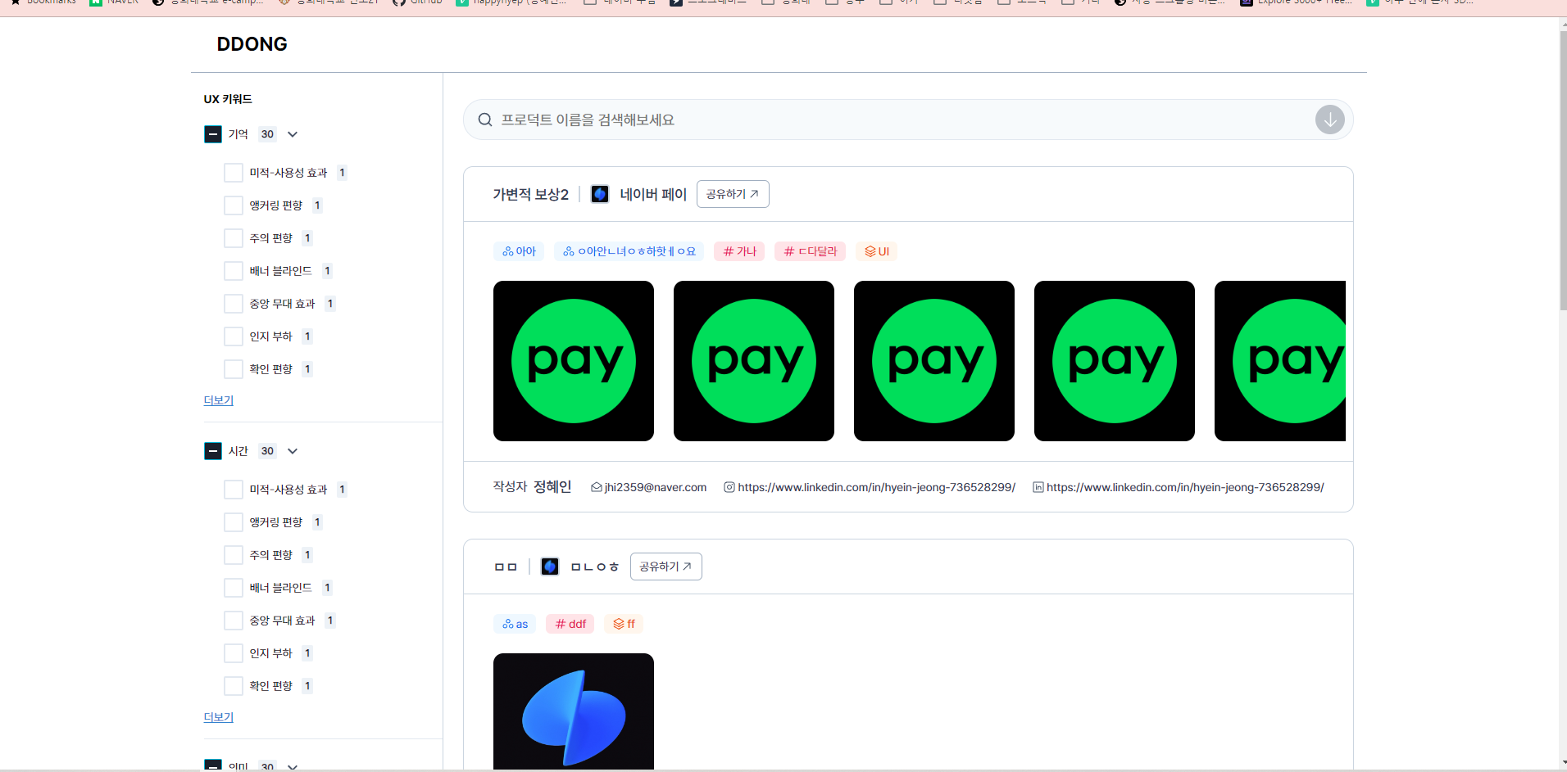This screenshot has height=772, width=1567.
Task: Click the 네이버 페이 product logo icon
Action: (600, 194)
